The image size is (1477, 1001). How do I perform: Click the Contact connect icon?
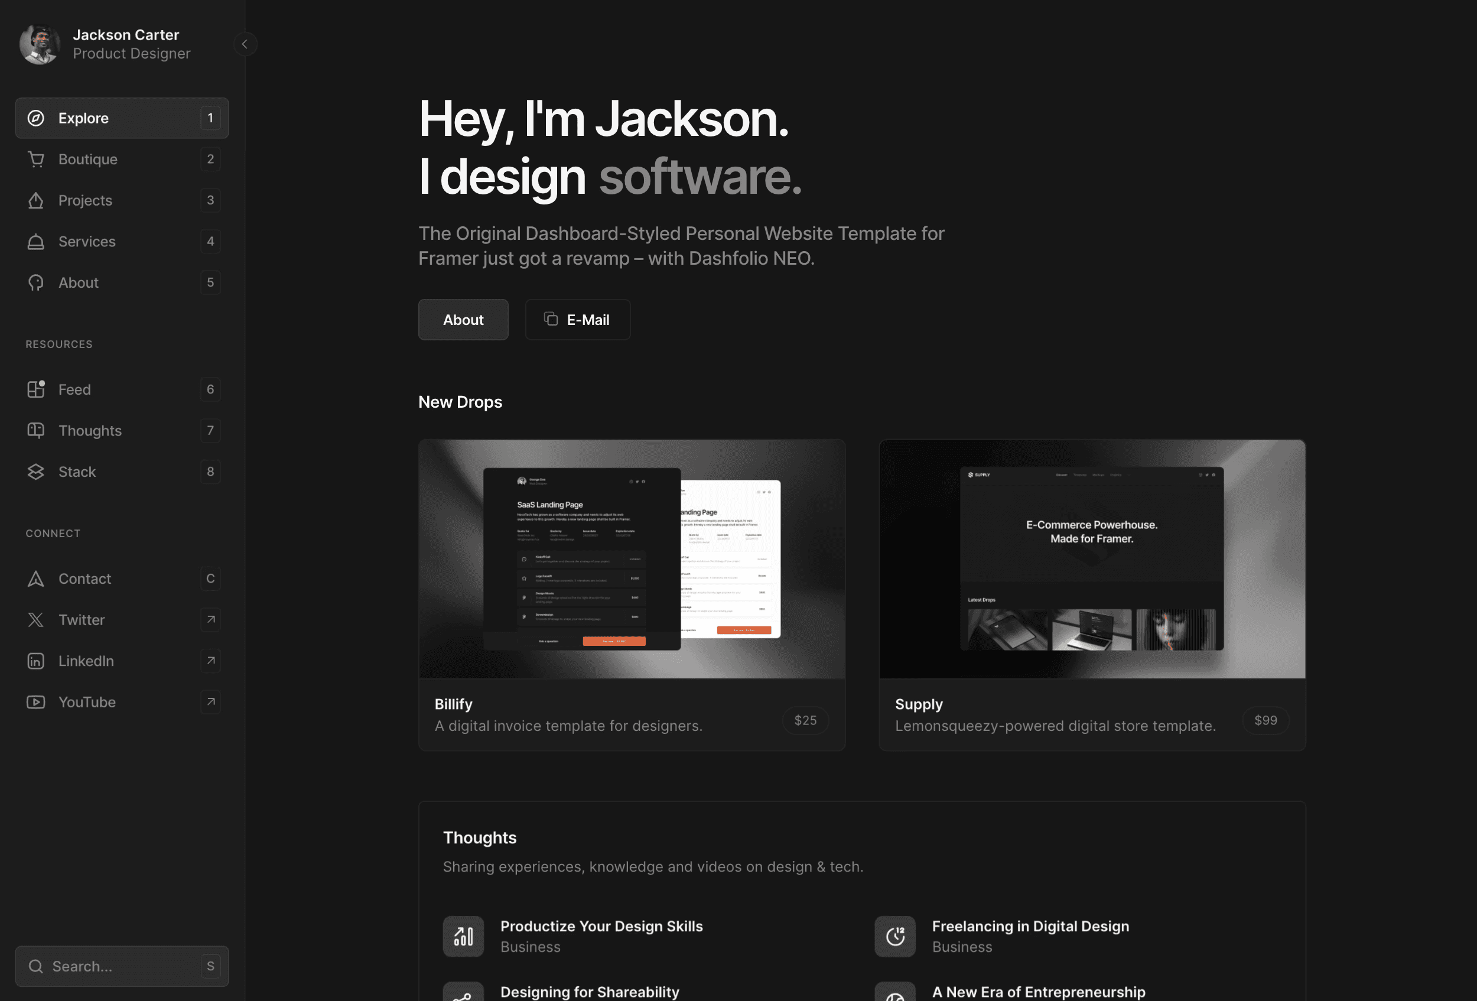click(35, 578)
